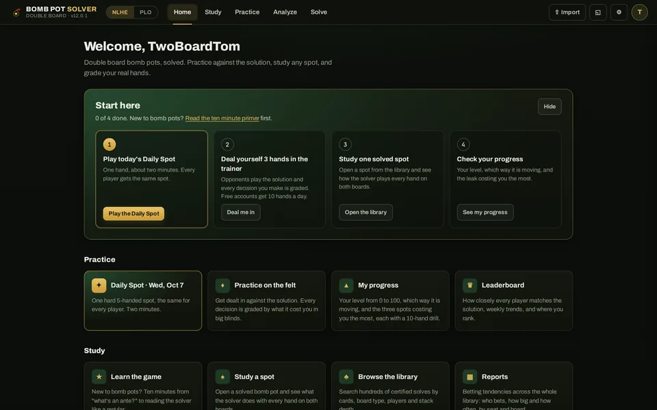Click step 2 number badge

tap(227, 144)
